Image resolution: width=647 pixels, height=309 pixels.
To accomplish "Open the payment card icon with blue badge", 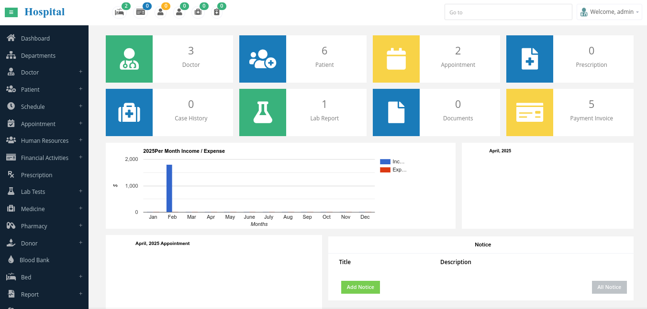I will click(x=140, y=12).
